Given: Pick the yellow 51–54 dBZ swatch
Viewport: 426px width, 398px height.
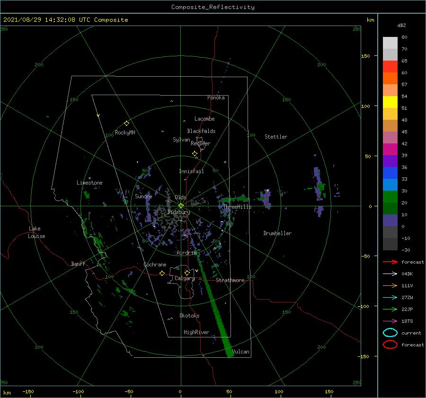Looking at the screenshot, I should coord(390,102).
